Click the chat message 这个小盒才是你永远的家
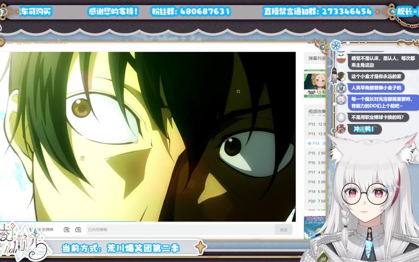419x262 pixels. (x=376, y=77)
